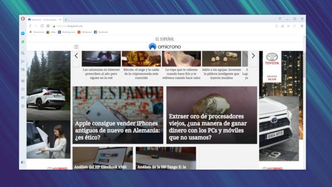Open My Flow from the sidebar

(x=22, y=61)
